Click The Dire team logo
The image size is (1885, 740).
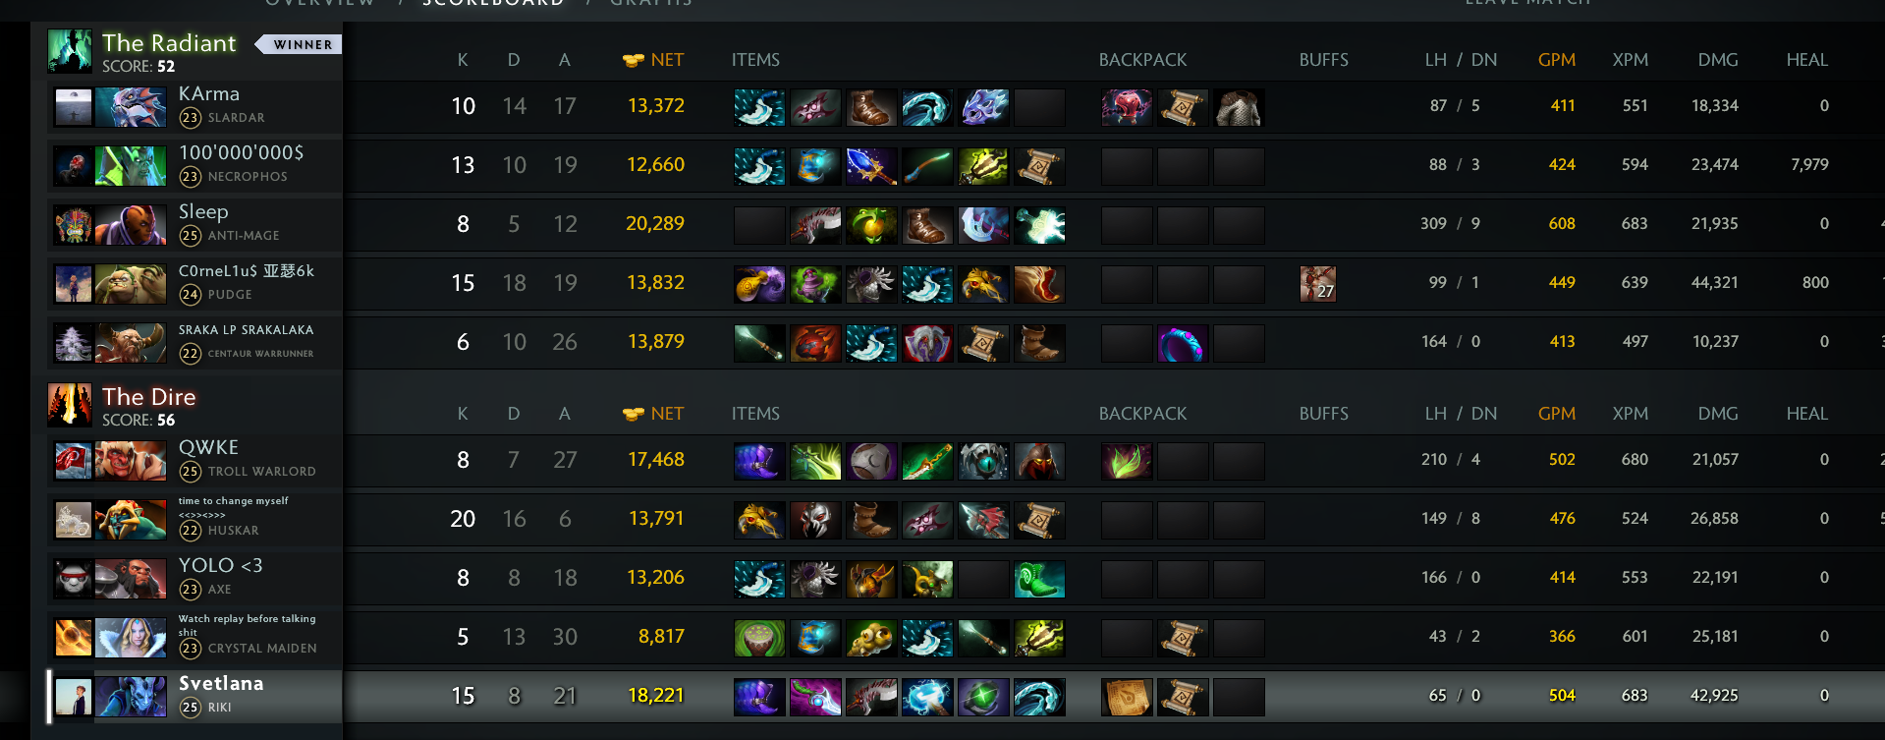(70, 405)
